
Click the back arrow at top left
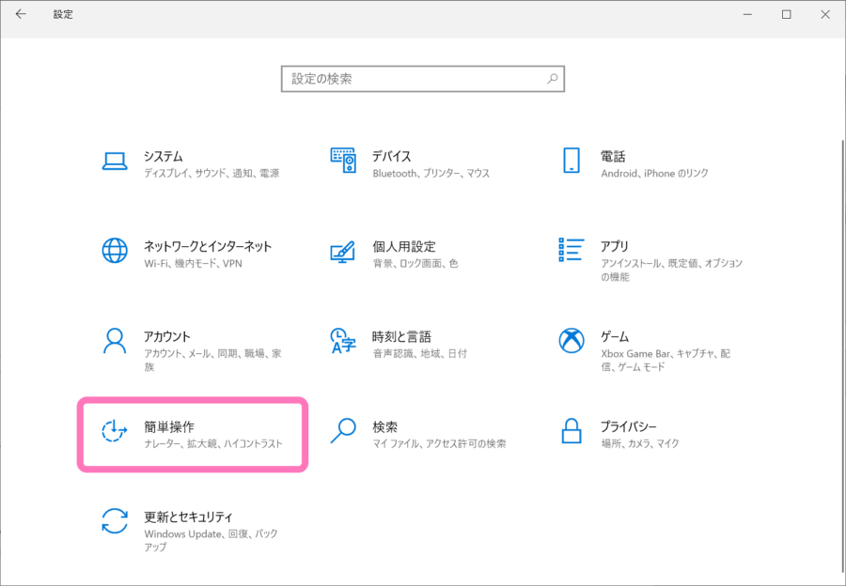click(19, 14)
